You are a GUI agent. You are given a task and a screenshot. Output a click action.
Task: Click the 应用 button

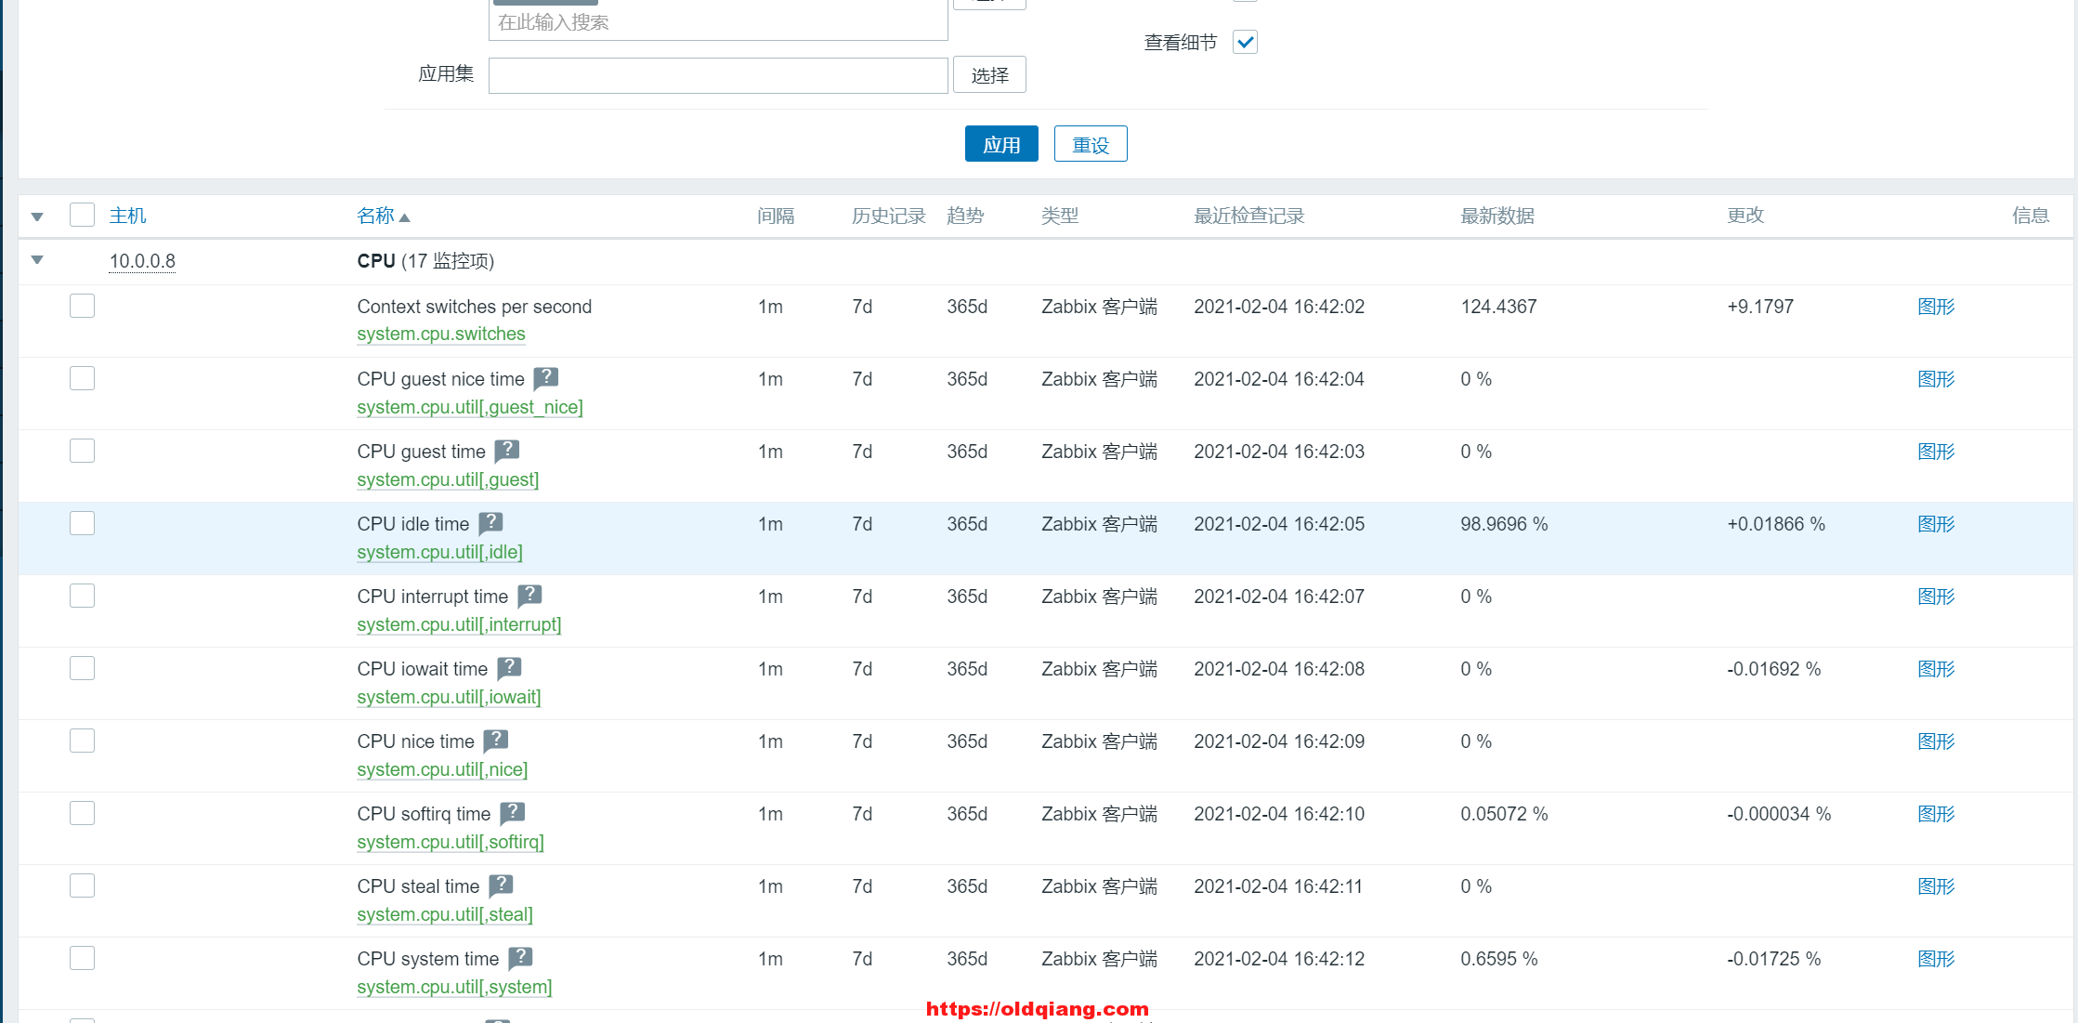[1001, 144]
